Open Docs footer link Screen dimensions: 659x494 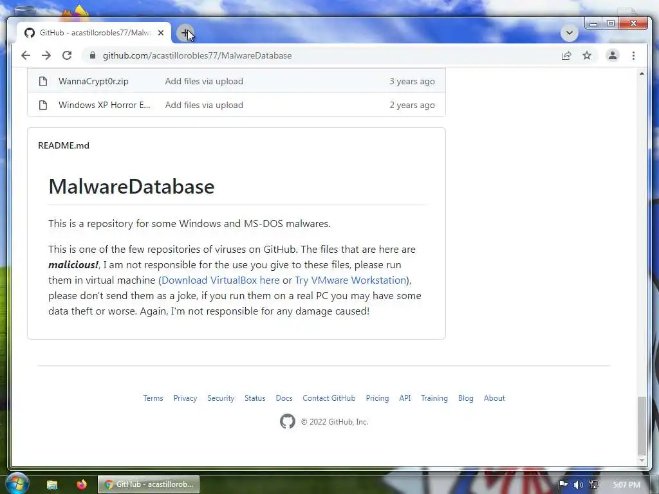[284, 398]
